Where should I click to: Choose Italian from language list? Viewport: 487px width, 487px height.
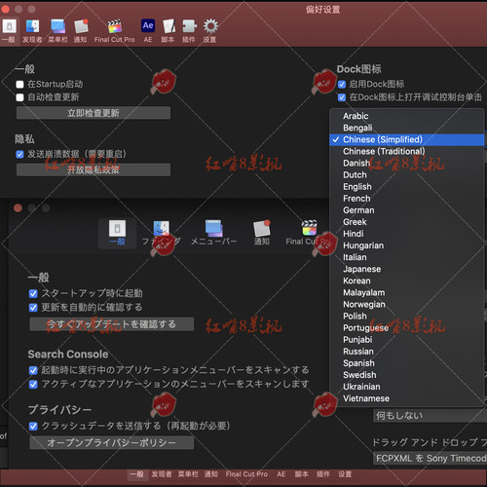pos(407,257)
